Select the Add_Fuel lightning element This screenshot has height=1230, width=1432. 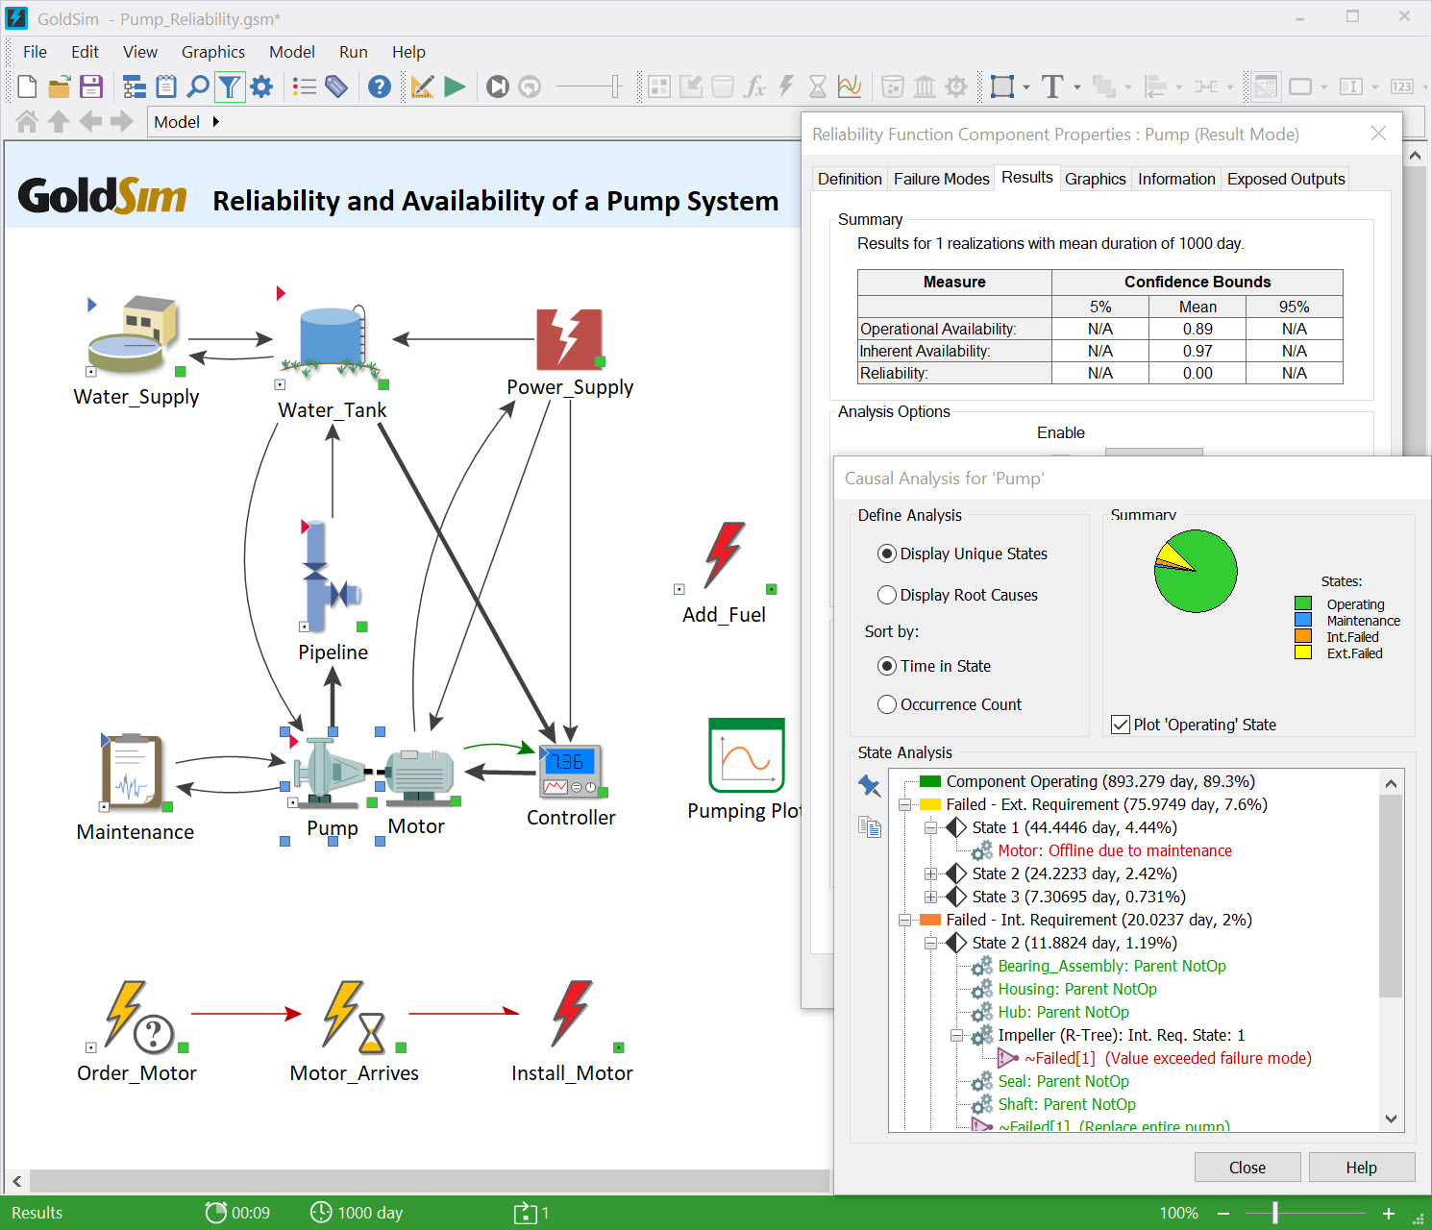click(724, 555)
